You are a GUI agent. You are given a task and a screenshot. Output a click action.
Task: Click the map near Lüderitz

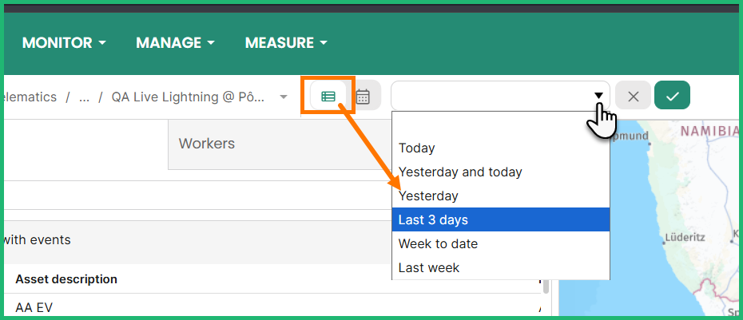pos(683,237)
